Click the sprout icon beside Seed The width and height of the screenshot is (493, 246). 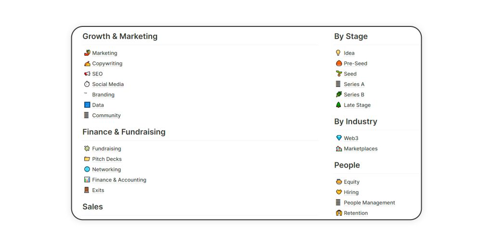coord(338,74)
